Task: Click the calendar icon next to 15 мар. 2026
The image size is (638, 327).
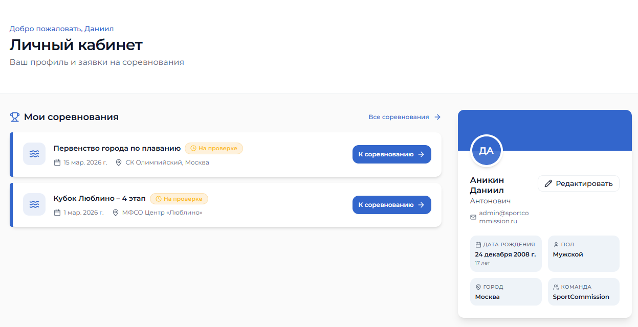Action: click(57, 162)
